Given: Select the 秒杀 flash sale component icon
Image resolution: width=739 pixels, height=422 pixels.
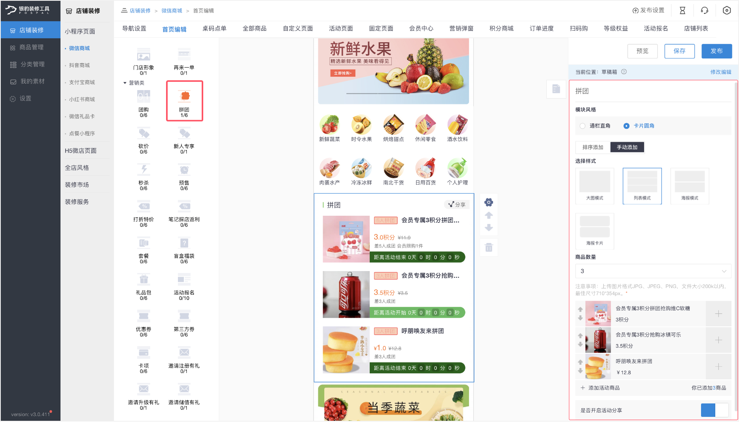Looking at the screenshot, I should pos(144,170).
